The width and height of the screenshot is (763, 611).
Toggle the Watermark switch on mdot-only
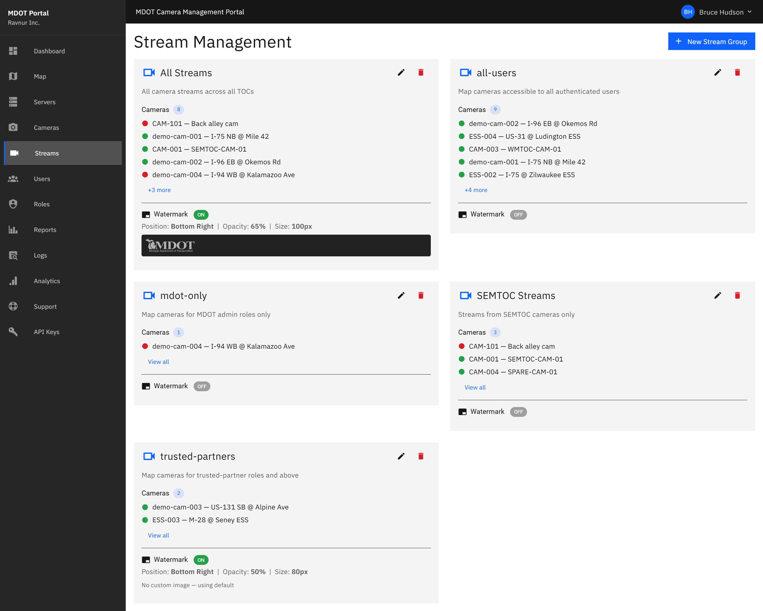point(201,386)
